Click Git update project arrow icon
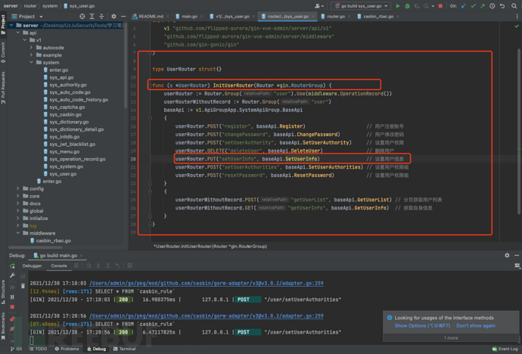 (x=464, y=6)
